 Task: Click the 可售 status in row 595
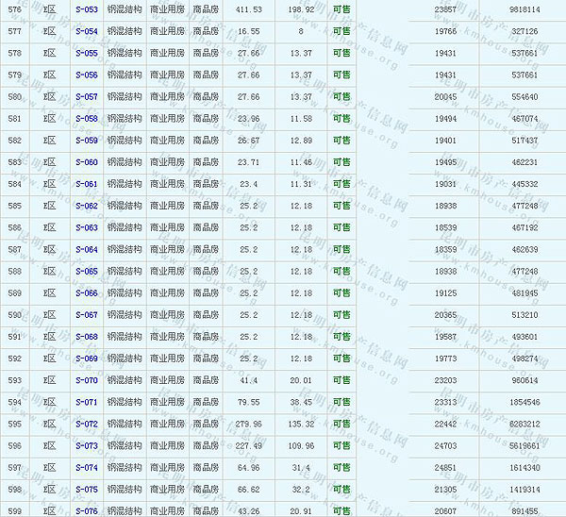[x=341, y=424]
